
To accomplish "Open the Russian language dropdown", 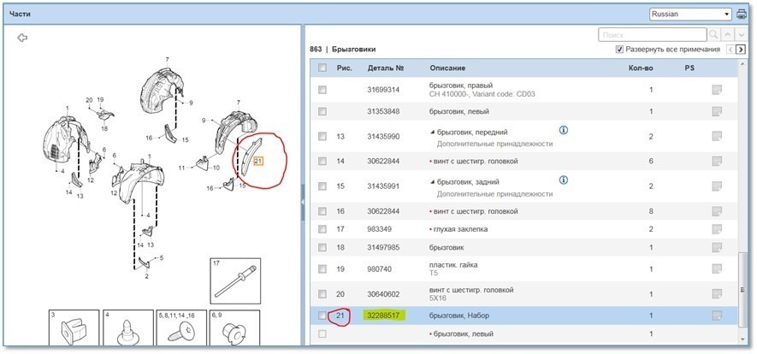I will coord(691,14).
